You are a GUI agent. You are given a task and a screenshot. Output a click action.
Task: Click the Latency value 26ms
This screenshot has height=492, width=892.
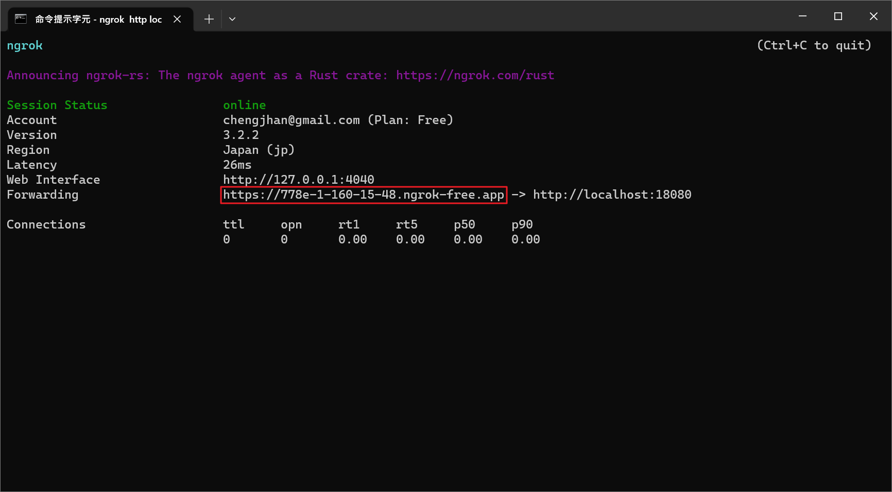(237, 165)
